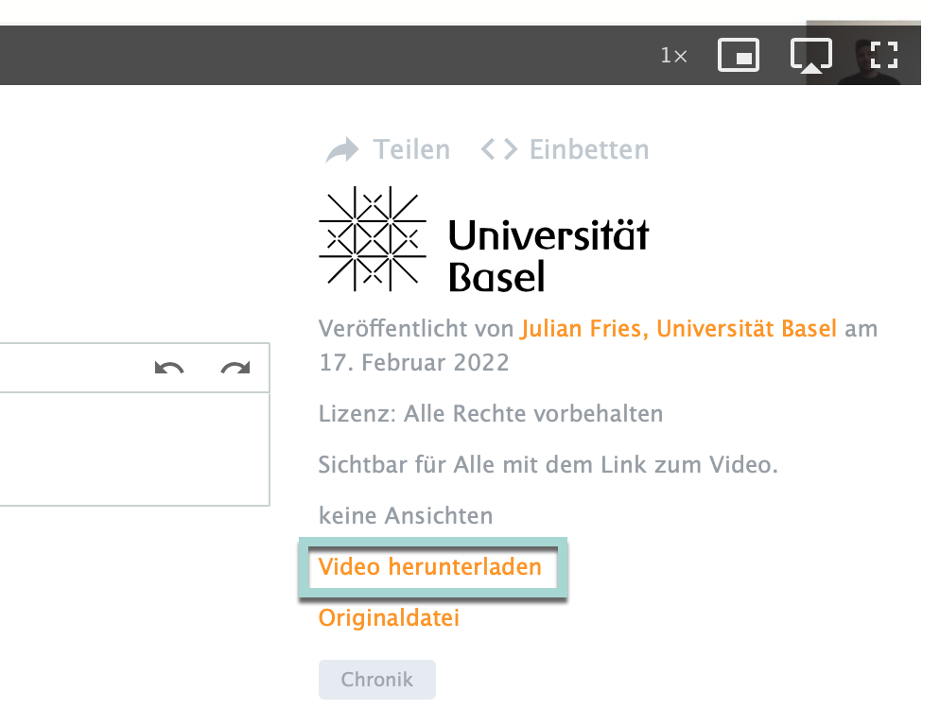Click the share arrow icon beside Teilen
The height and width of the screenshot is (726, 940).
point(341,150)
